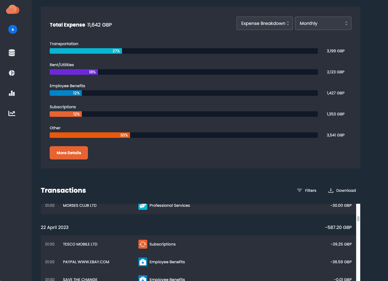Open the blue S profile icon

[12, 29]
